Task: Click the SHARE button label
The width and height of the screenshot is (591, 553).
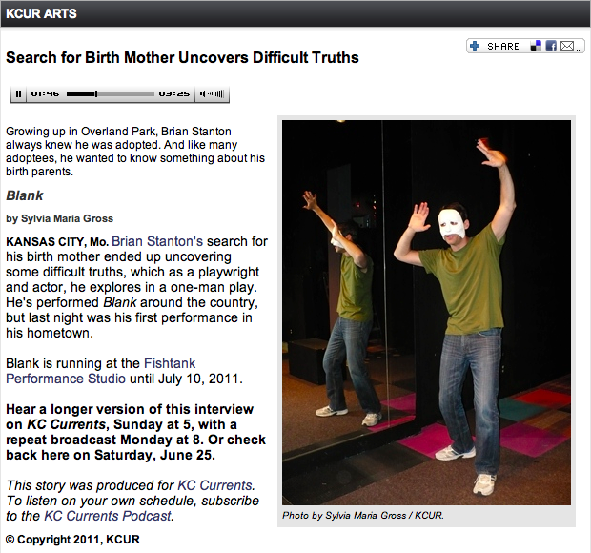Action: [x=503, y=47]
